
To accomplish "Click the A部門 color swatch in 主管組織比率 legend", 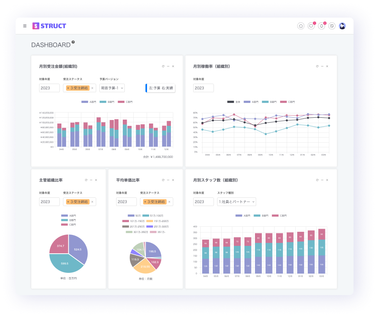I will pyautogui.click(x=65, y=215).
